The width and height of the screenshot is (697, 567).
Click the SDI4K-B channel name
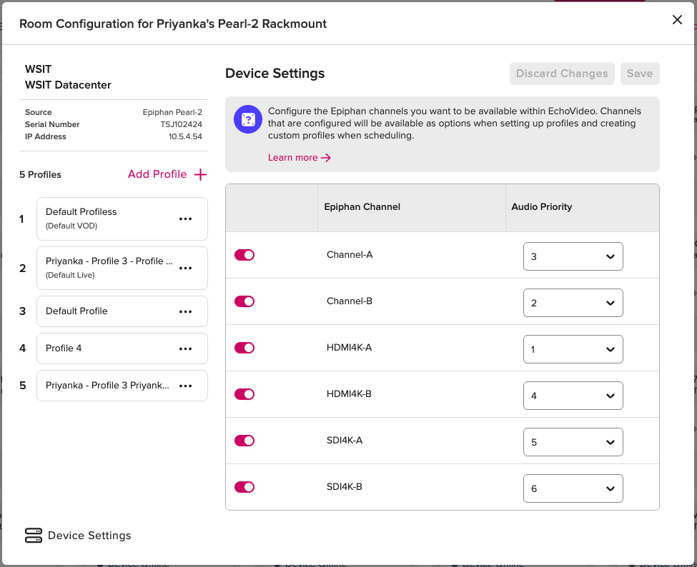click(x=344, y=487)
